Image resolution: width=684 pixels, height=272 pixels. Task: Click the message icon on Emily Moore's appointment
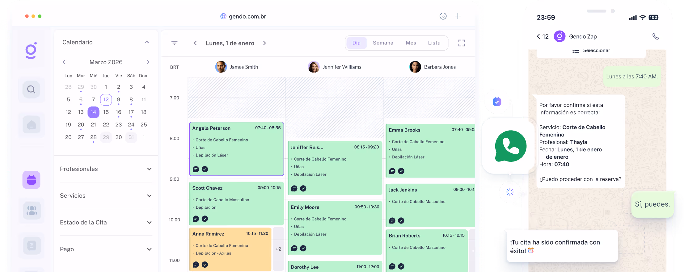point(294,248)
